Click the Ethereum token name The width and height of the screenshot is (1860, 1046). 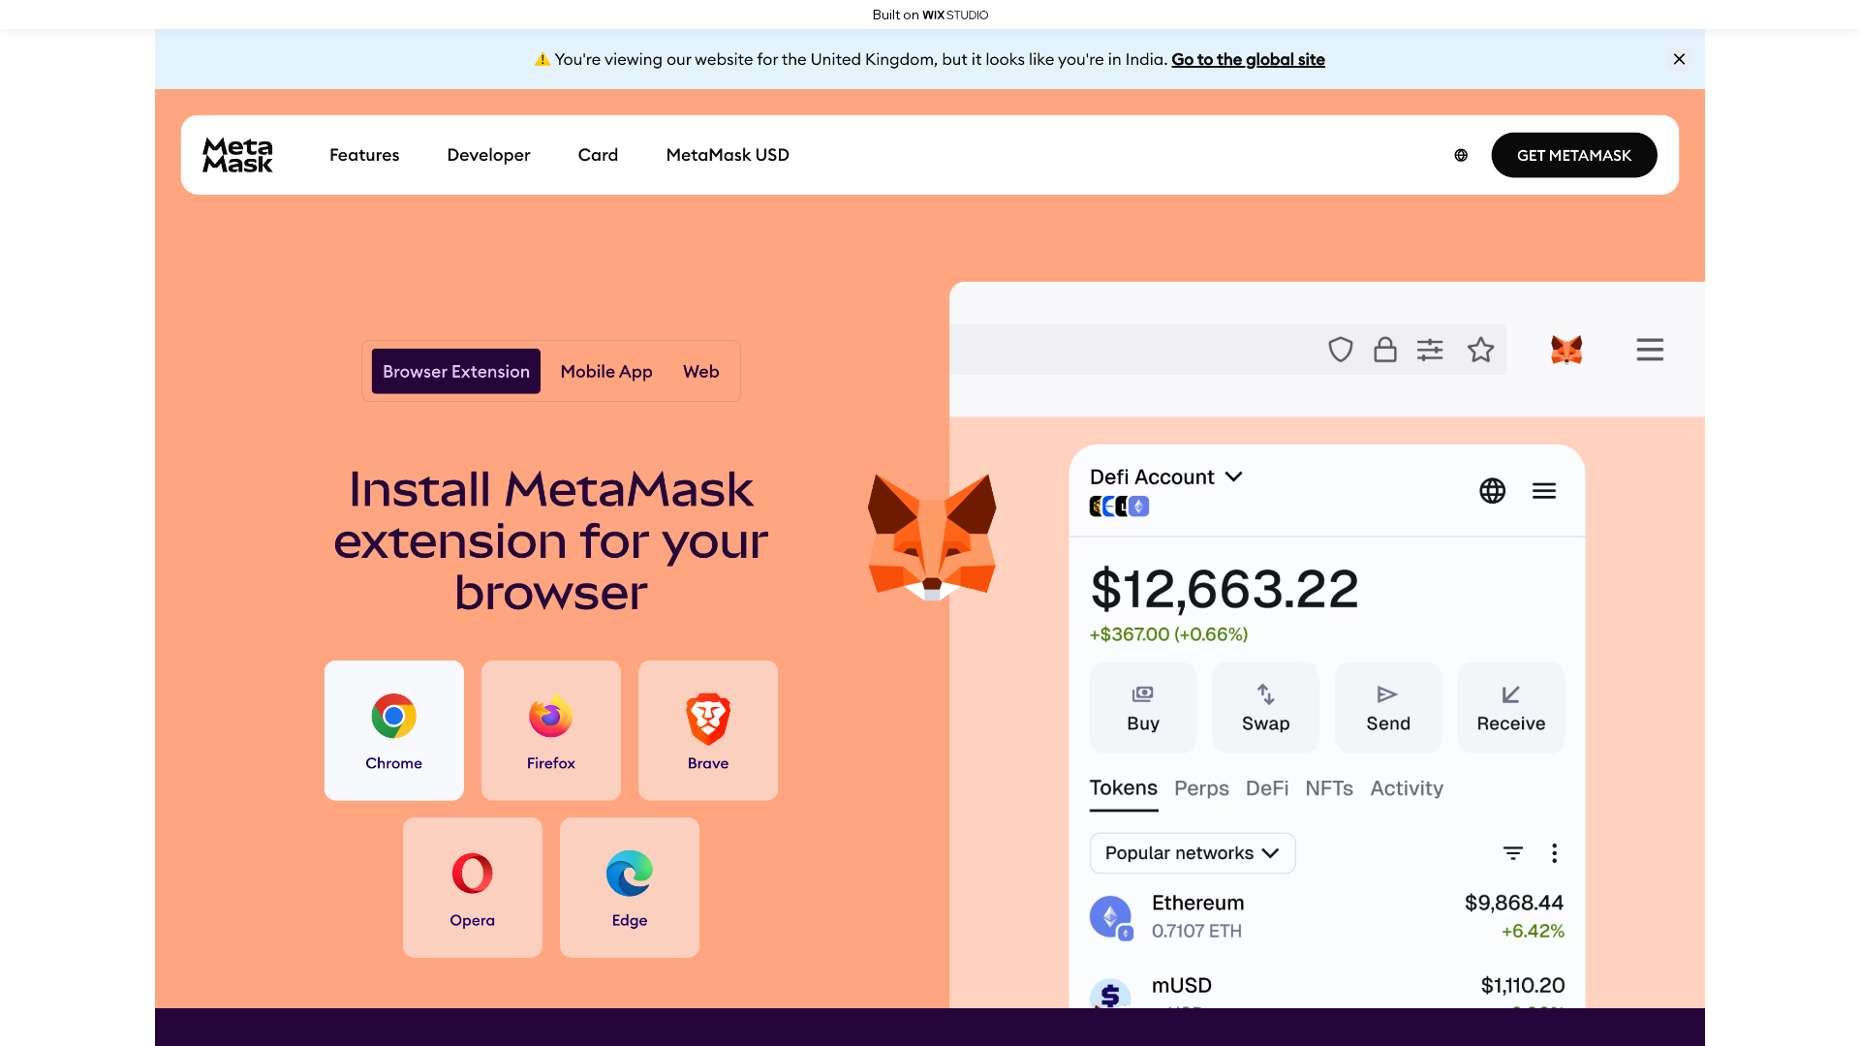(1197, 903)
